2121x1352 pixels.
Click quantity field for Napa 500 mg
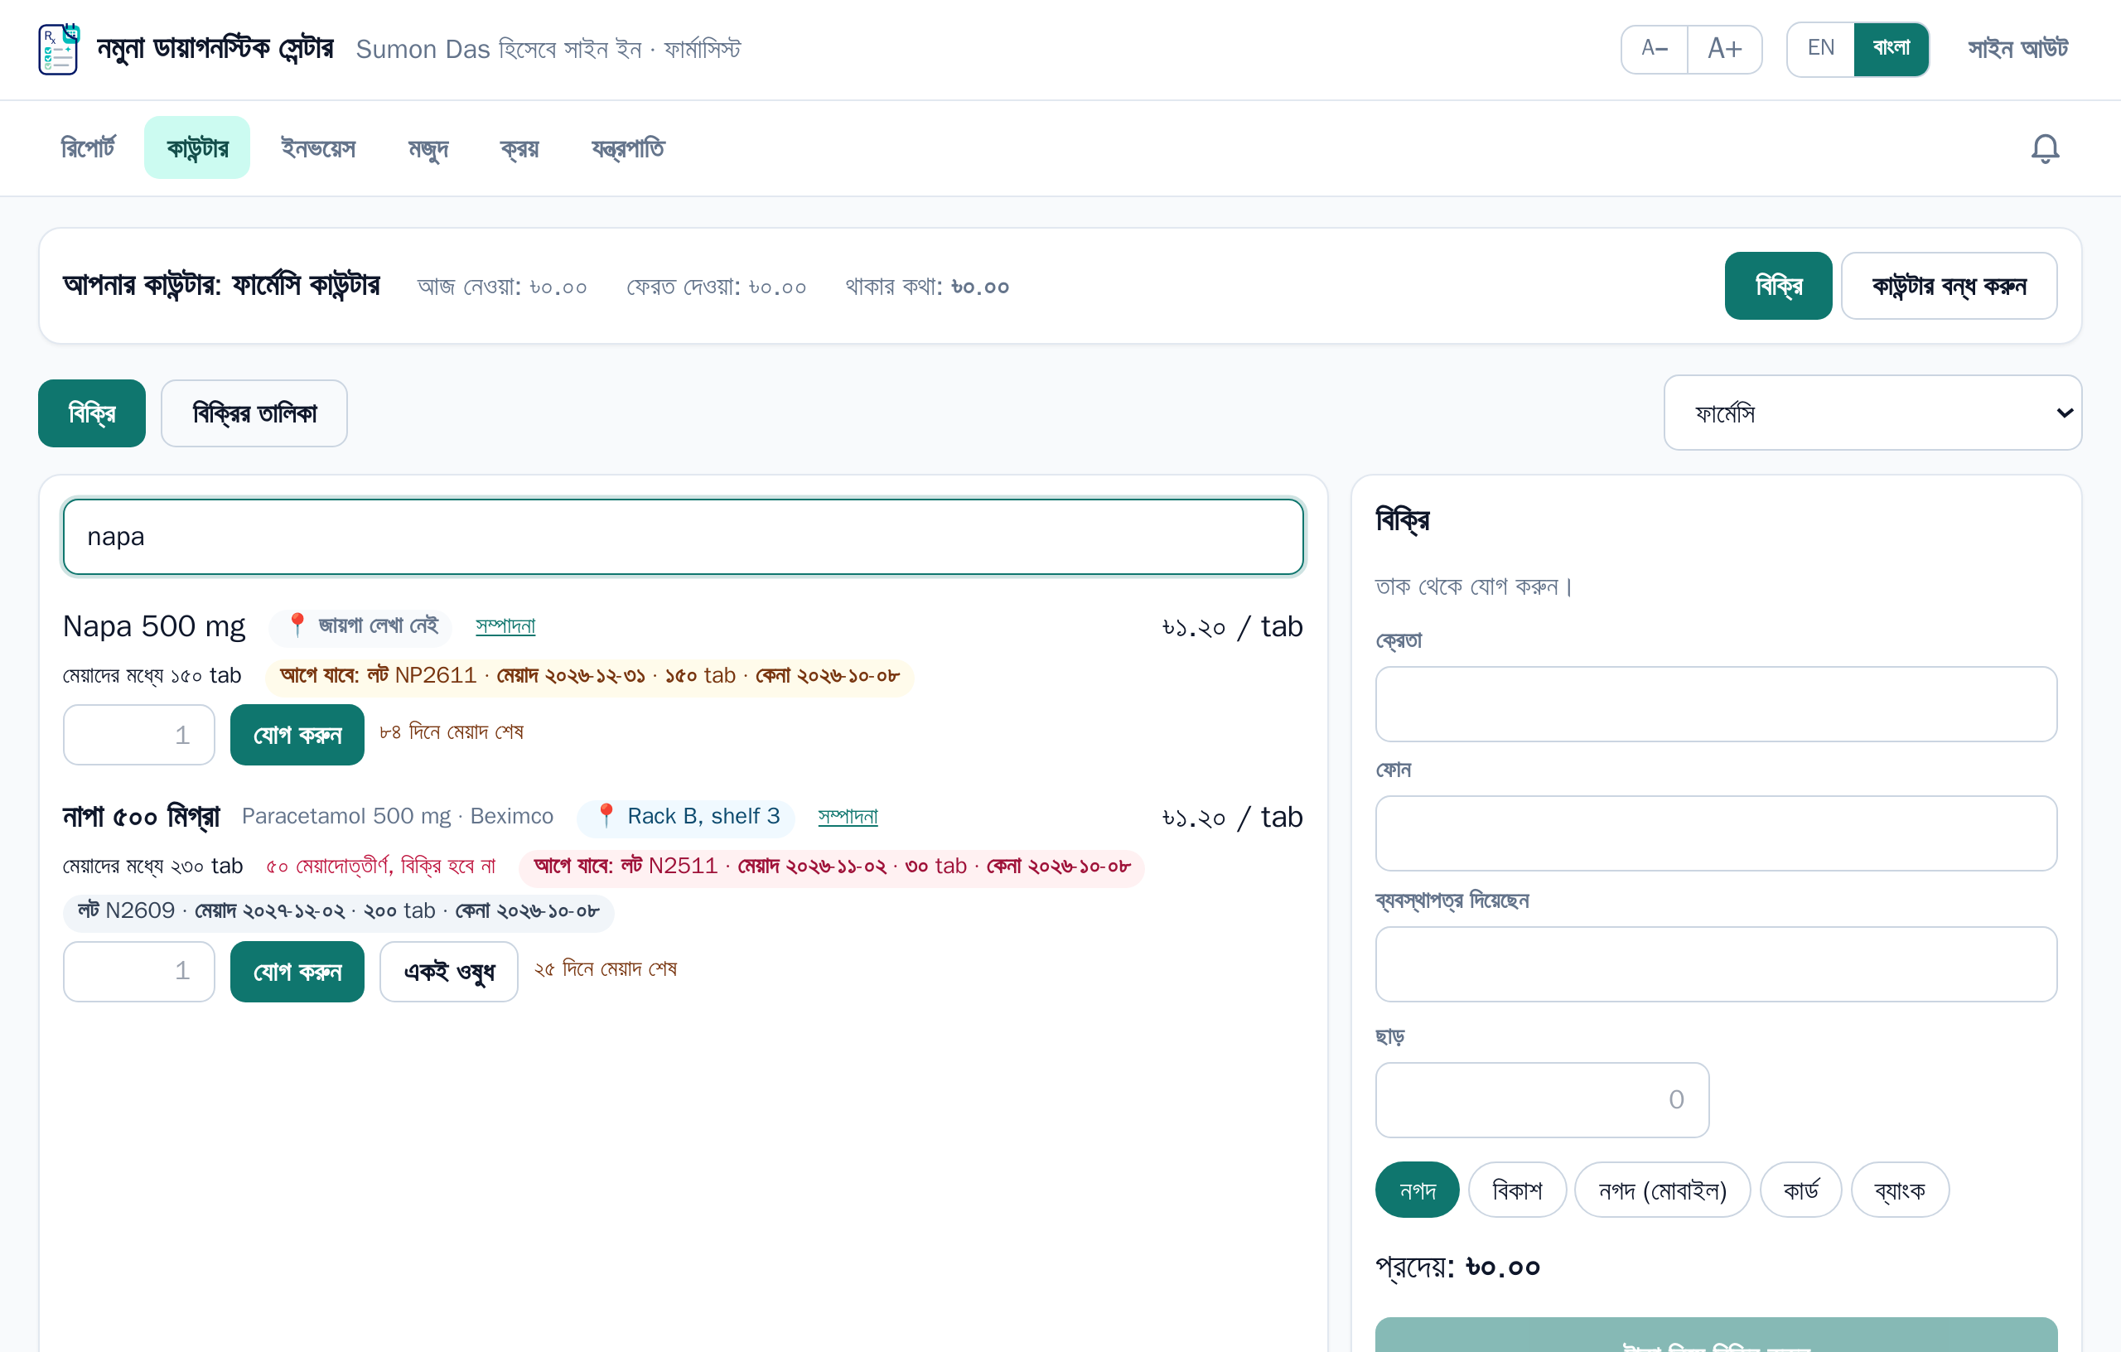139,735
